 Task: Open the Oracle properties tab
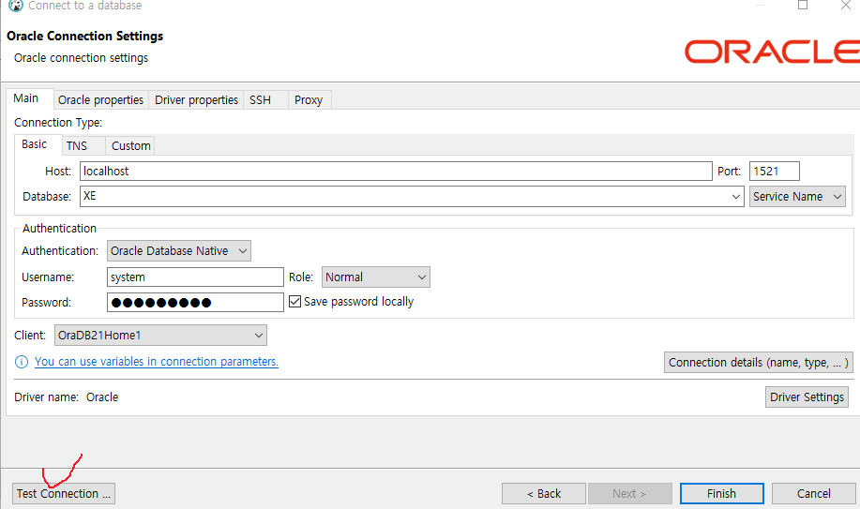click(101, 99)
